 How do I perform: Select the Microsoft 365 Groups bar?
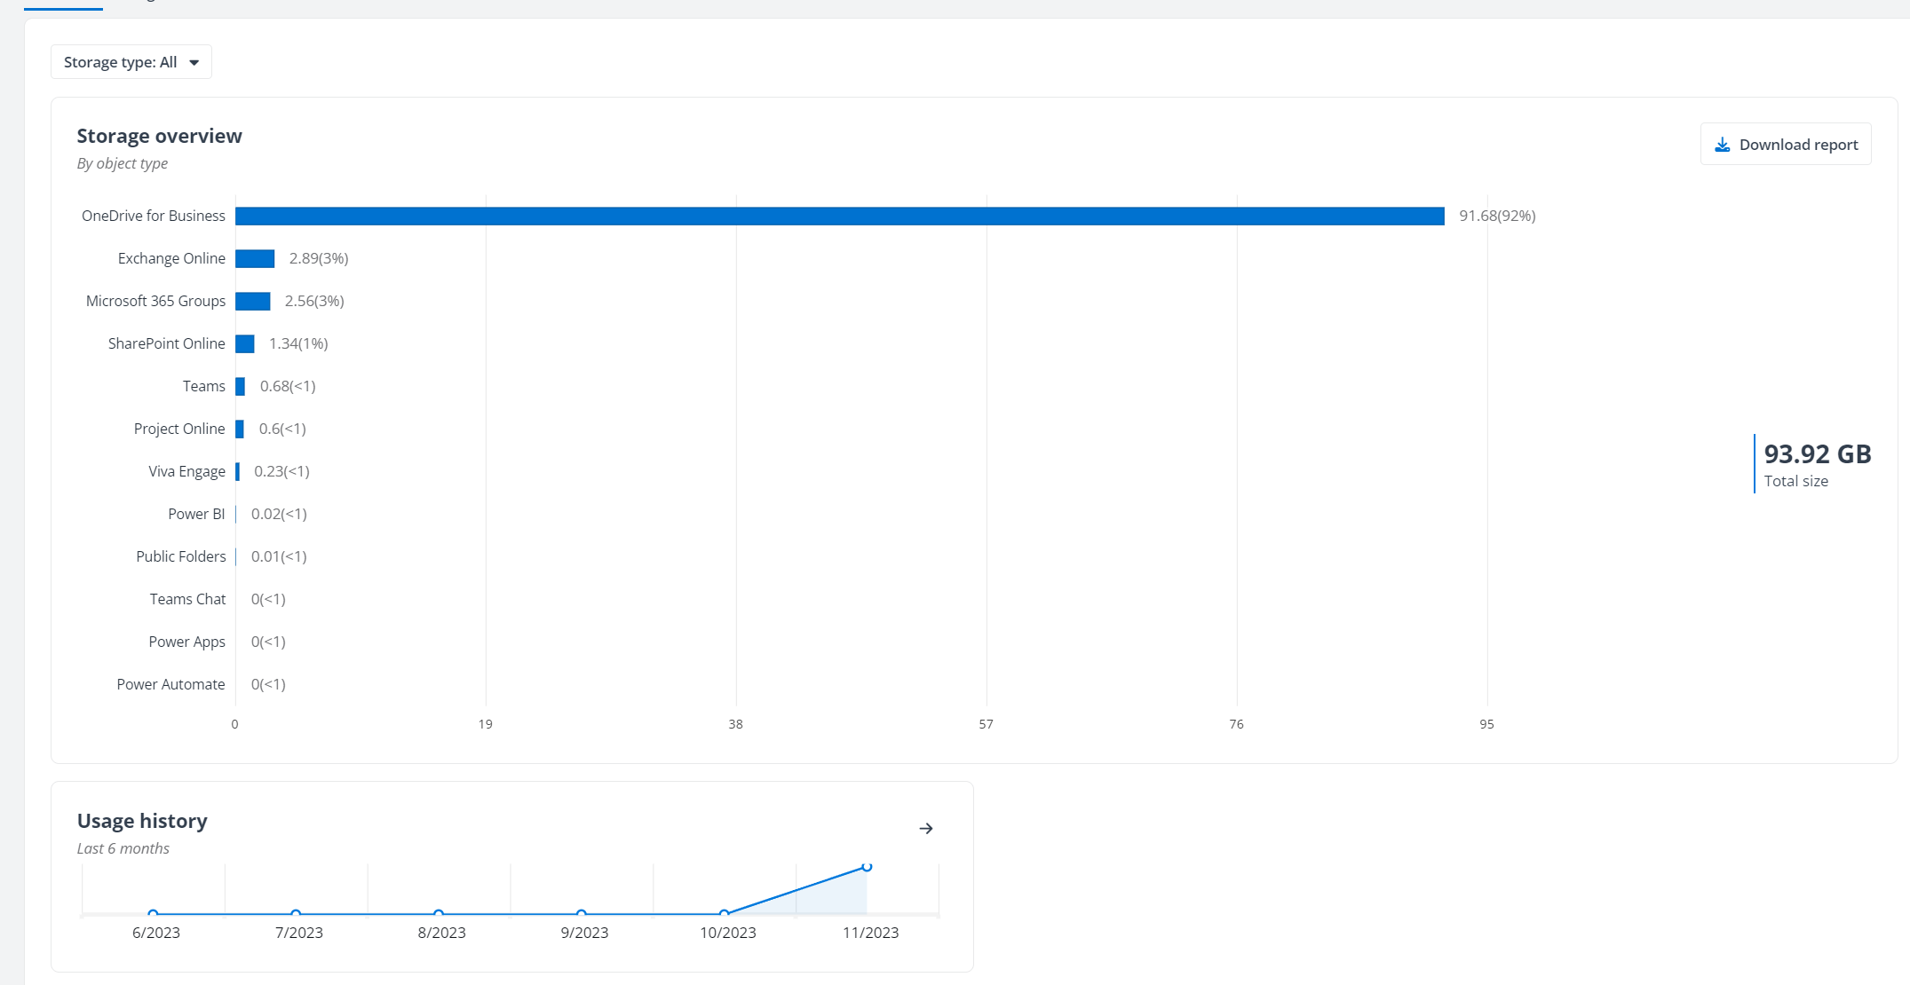[x=252, y=301]
